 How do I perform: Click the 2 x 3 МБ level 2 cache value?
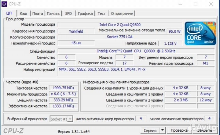(x=181, y=100)
